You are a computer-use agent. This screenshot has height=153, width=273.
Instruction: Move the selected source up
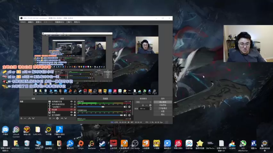[x=62, y=118]
